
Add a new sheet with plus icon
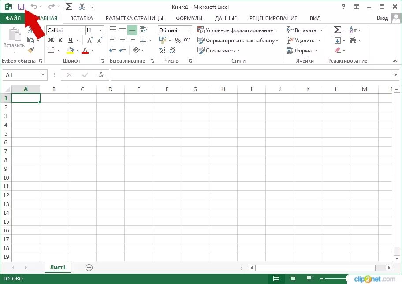pos(89,268)
